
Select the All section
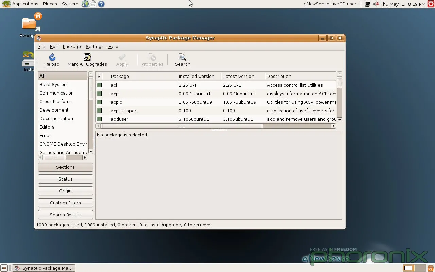63,76
